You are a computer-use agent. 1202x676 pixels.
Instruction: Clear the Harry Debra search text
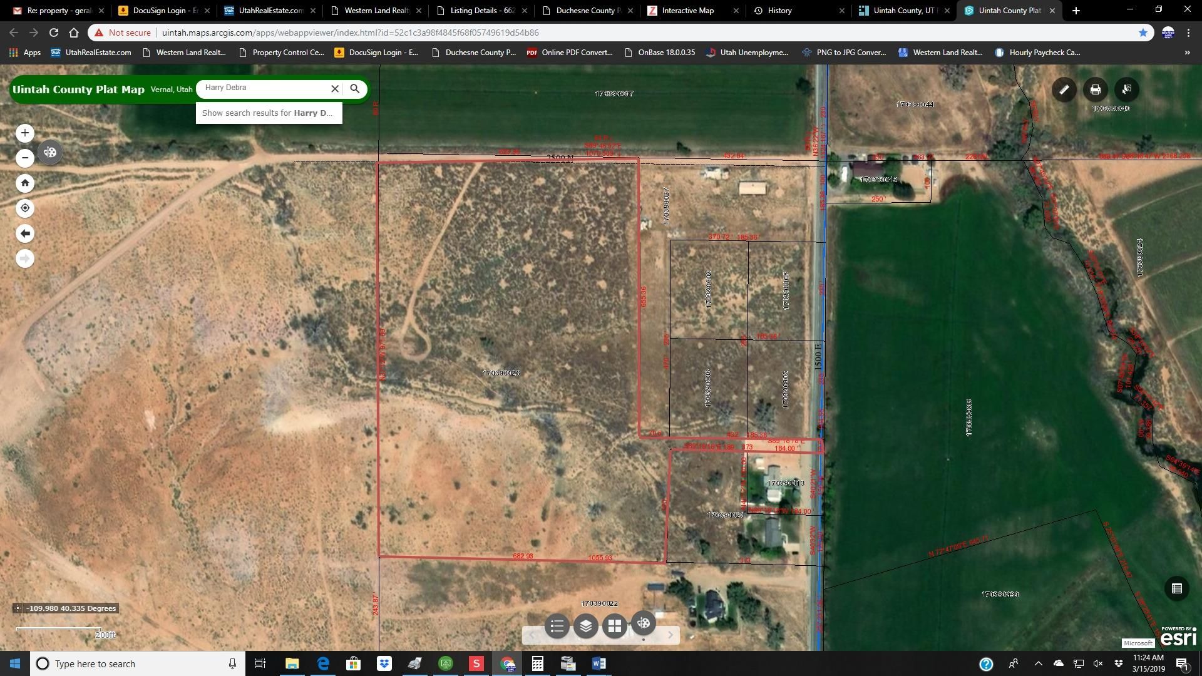pos(335,88)
